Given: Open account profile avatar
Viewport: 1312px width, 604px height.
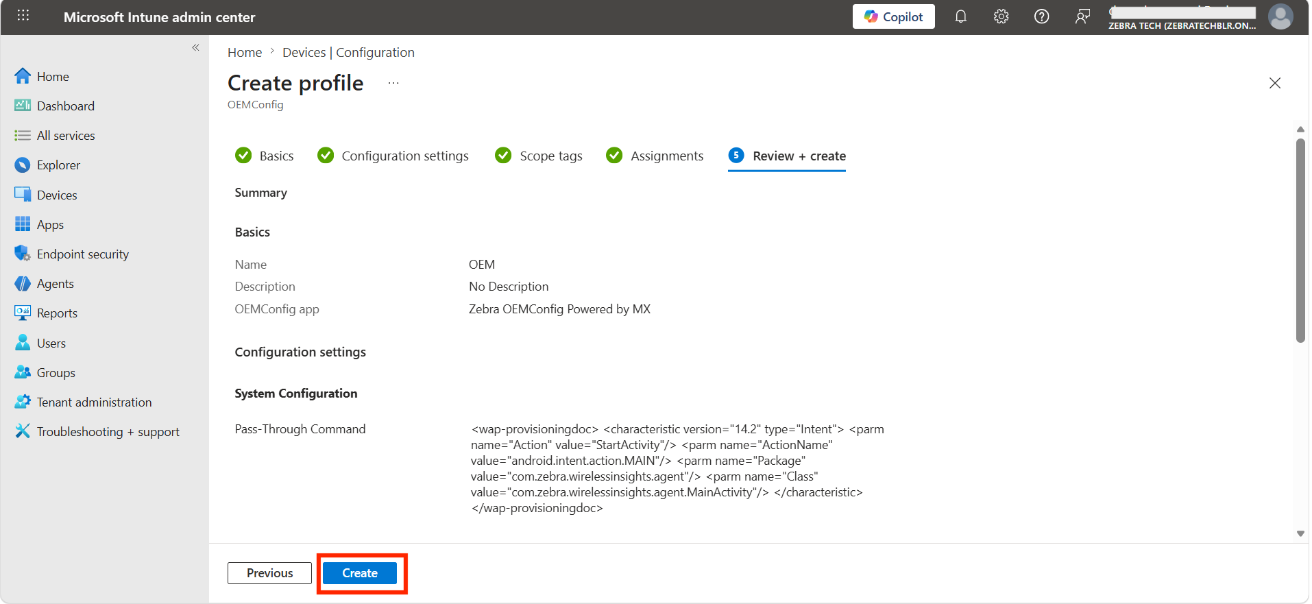Looking at the screenshot, I should point(1280,16).
